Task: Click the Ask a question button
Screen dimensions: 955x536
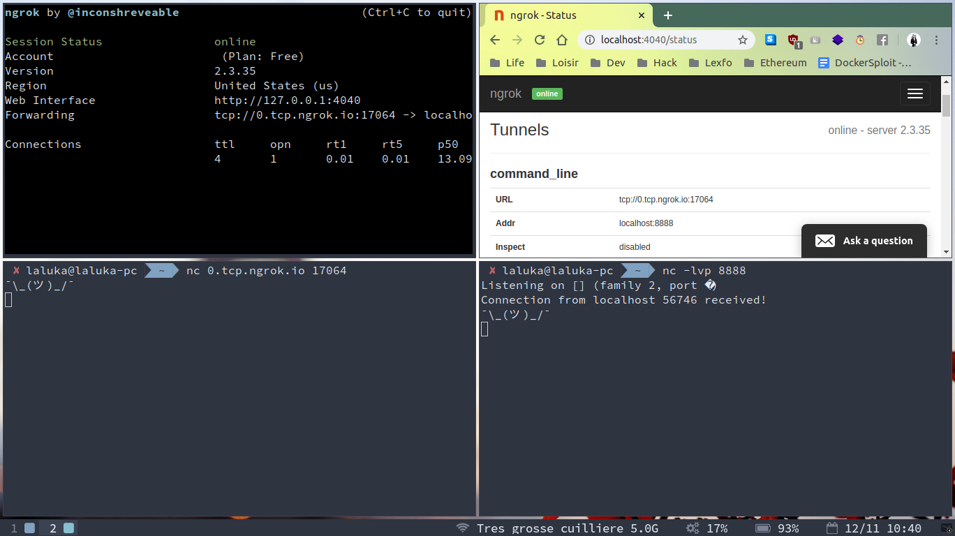Action: [x=864, y=241]
